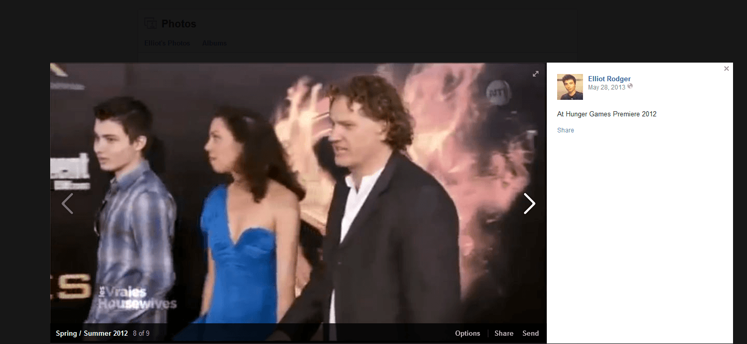Image resolution: width=747 pixels, height=344 pixels.
Task: Click the May 28, 2013 timestamp
Action: [607, 87]
